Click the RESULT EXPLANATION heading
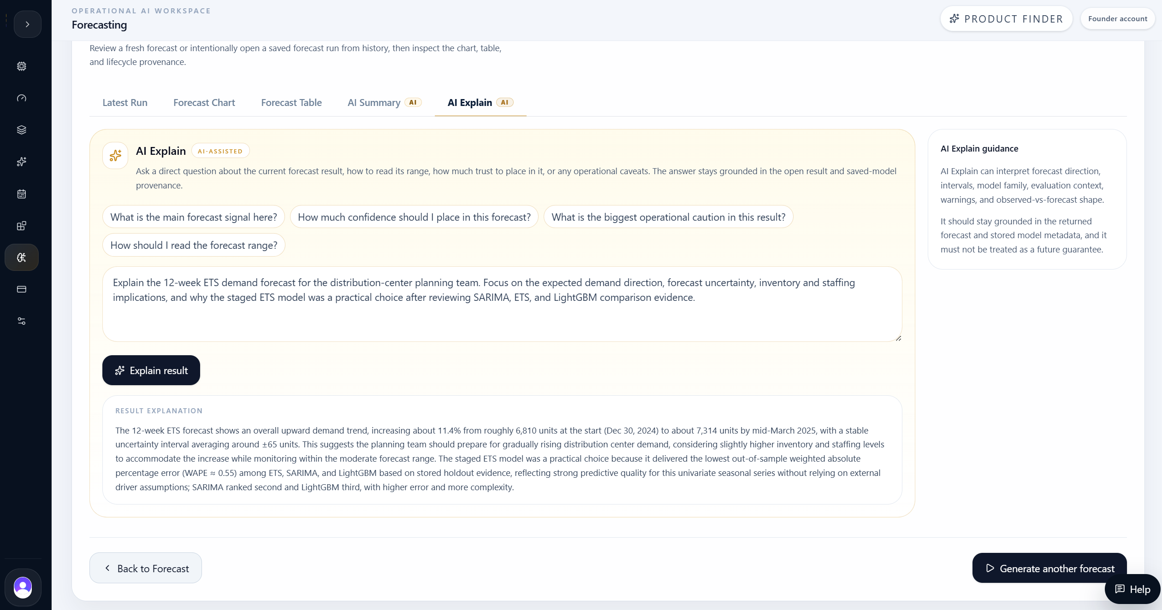The image size is (1162, 610). pos(159,411)
